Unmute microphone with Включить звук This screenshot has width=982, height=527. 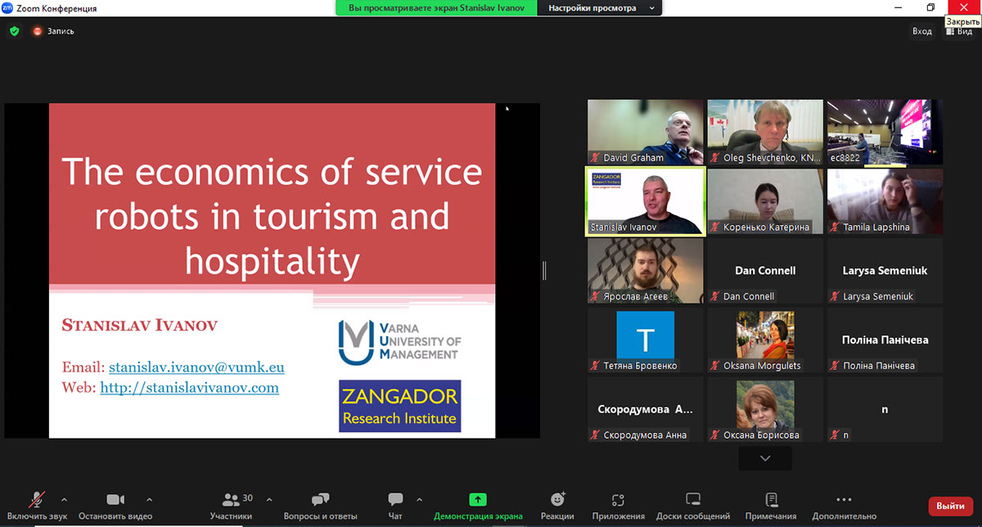(x=37, y=506)
